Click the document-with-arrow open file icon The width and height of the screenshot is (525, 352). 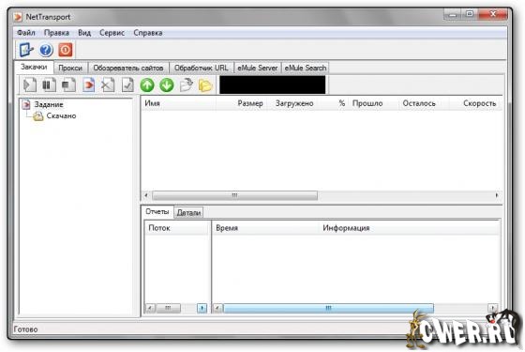[187, 85]
